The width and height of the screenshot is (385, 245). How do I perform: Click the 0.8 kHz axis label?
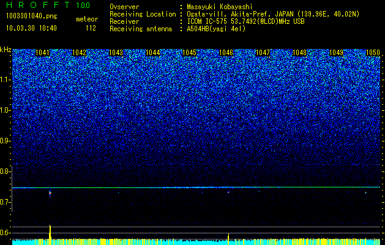pyautogui.click(x=5, y=171)
